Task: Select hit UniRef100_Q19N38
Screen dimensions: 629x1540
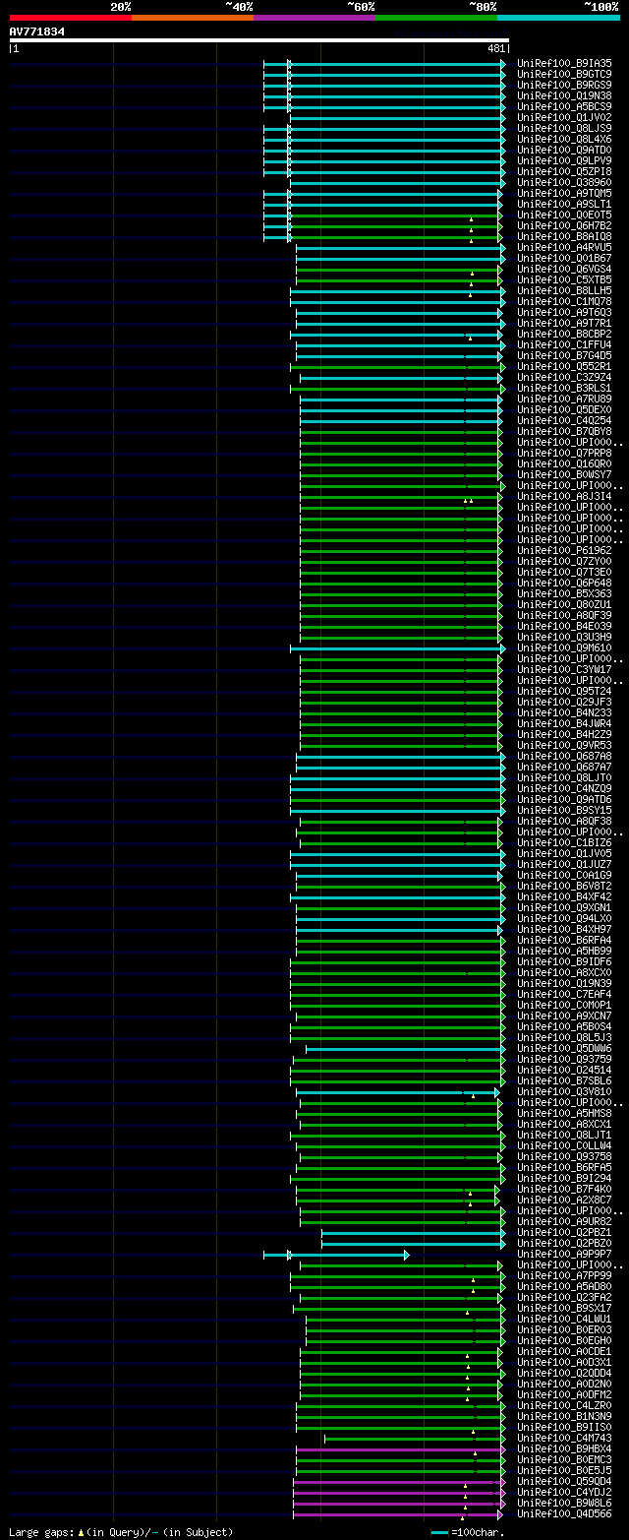Action: 564,95
